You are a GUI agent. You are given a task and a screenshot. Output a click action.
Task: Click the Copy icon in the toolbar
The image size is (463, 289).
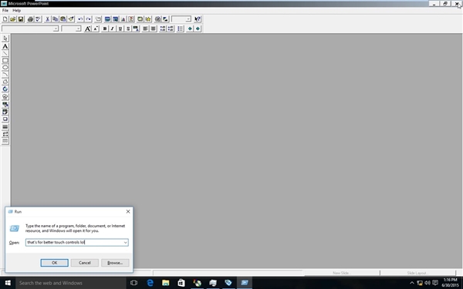pos(56,19)
